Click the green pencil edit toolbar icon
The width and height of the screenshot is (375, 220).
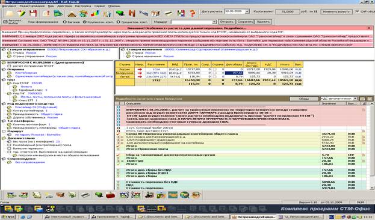pos(21,13)
